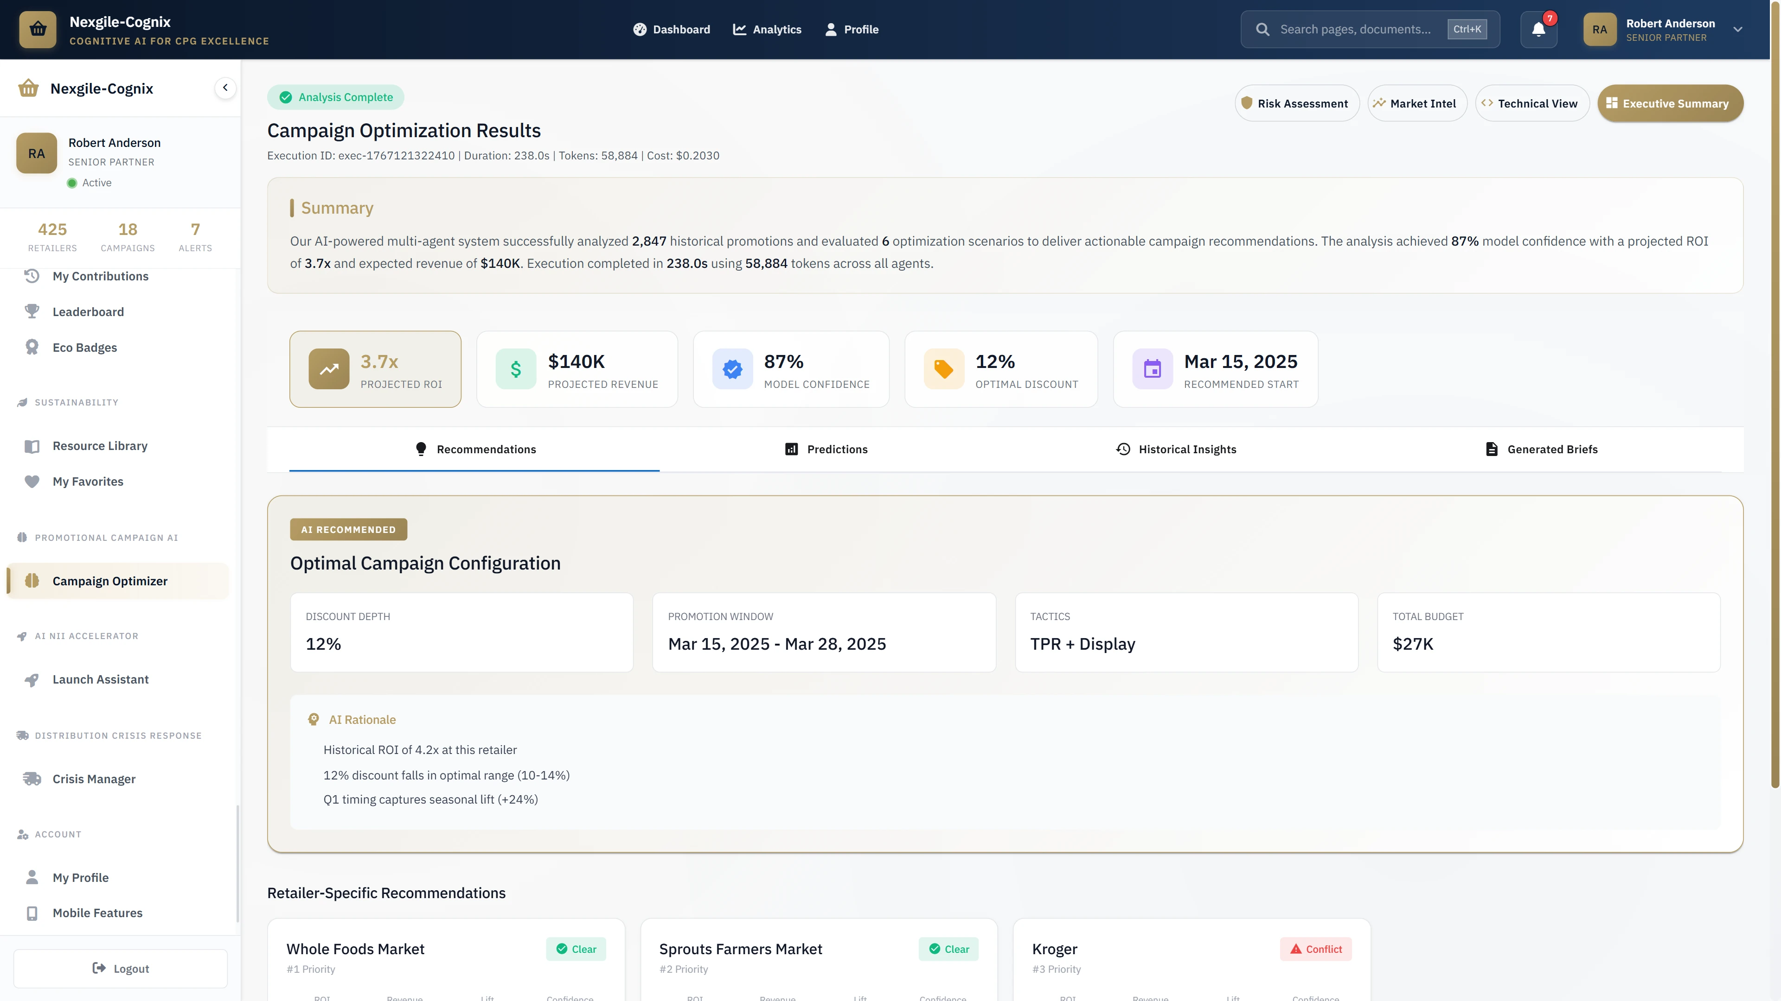This screenshot has width=1781, height=1001.
Task: Open Eco Badges in the sidebar
Action: point(84,347)
